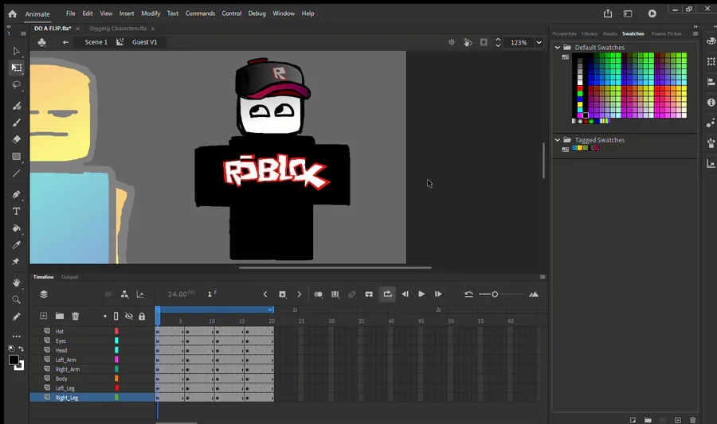The image size is (717, 424).
Task: Click the Test Movie play icon
Action: [x=652, y=14]
